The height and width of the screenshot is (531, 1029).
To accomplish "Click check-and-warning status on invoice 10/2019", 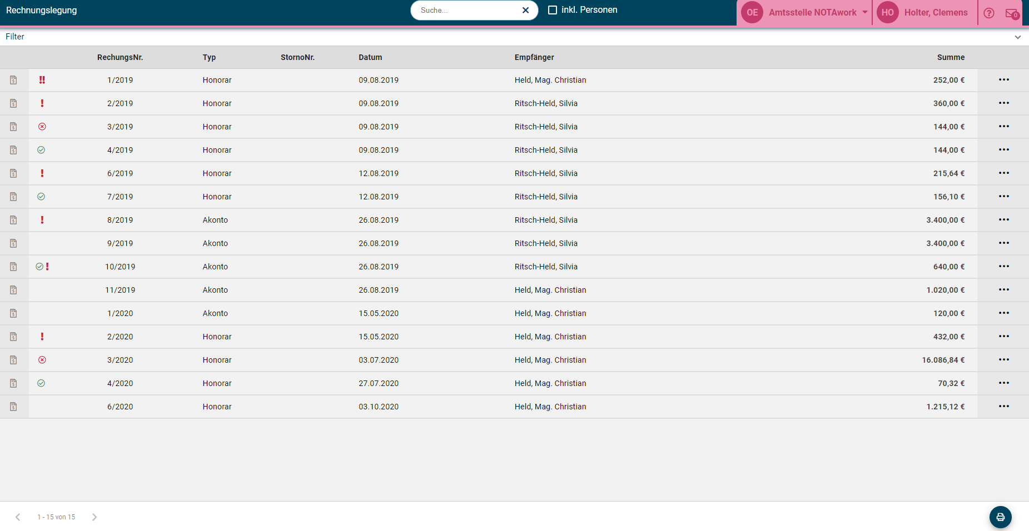I will coord(43,267).
